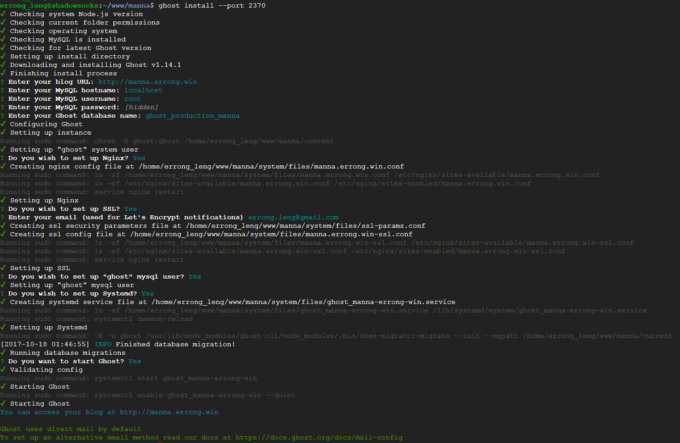The height and width of the screenshot is (443, 680).
Task: Click 'Finished database migration!' message
Action: click(x=175, y=344)
